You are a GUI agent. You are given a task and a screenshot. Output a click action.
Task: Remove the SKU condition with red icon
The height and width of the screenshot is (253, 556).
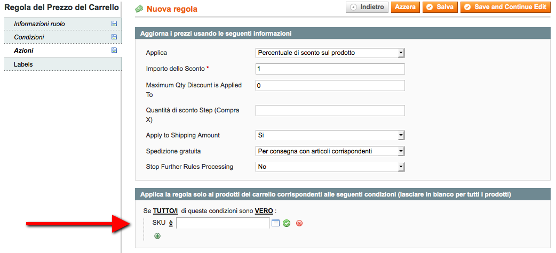(299, 223)
